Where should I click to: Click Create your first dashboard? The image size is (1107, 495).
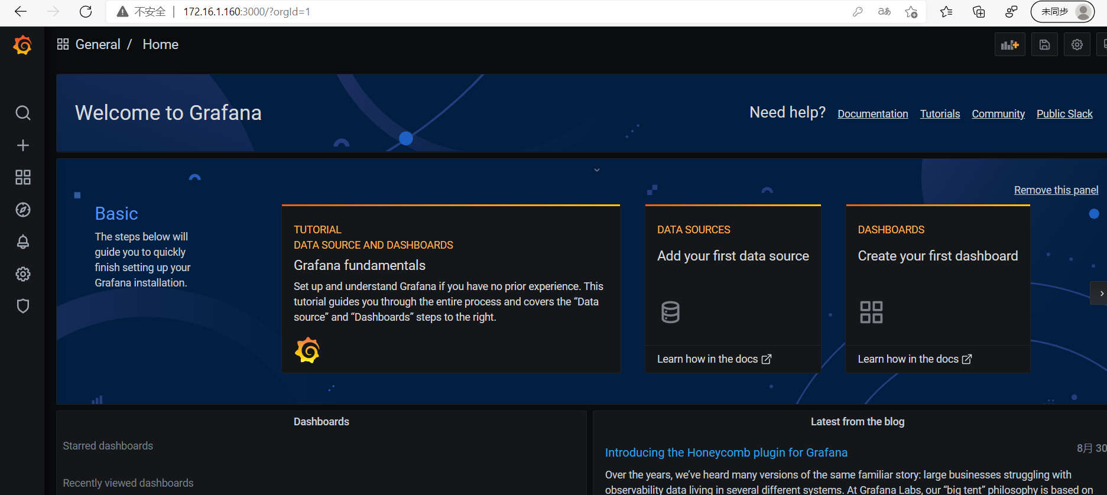pyautogui.click(x=938, y=256)
